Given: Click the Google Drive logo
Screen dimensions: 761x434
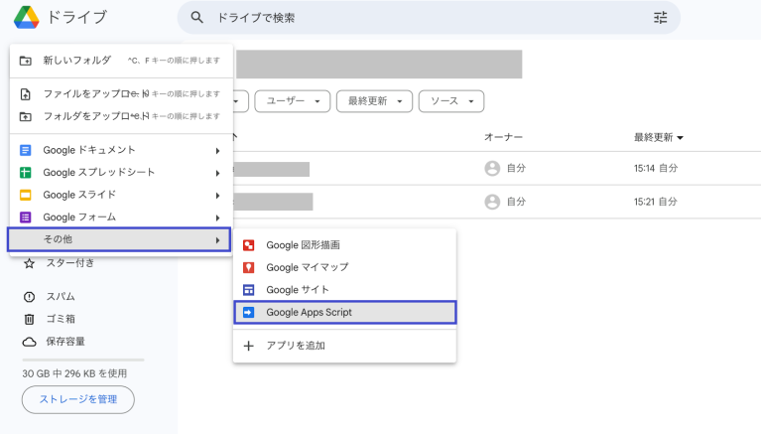Looking at the screenshot, I should [x=26, y=18].
